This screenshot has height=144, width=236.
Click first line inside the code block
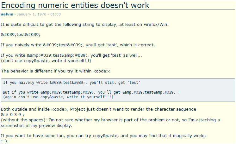pyautogui.click(x=71, y=83)
